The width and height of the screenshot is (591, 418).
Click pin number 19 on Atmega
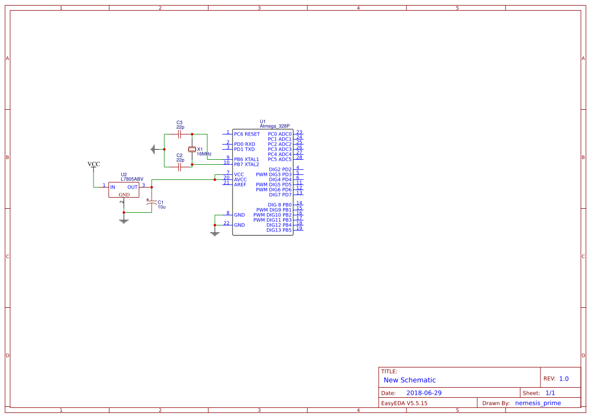[299, 228]
